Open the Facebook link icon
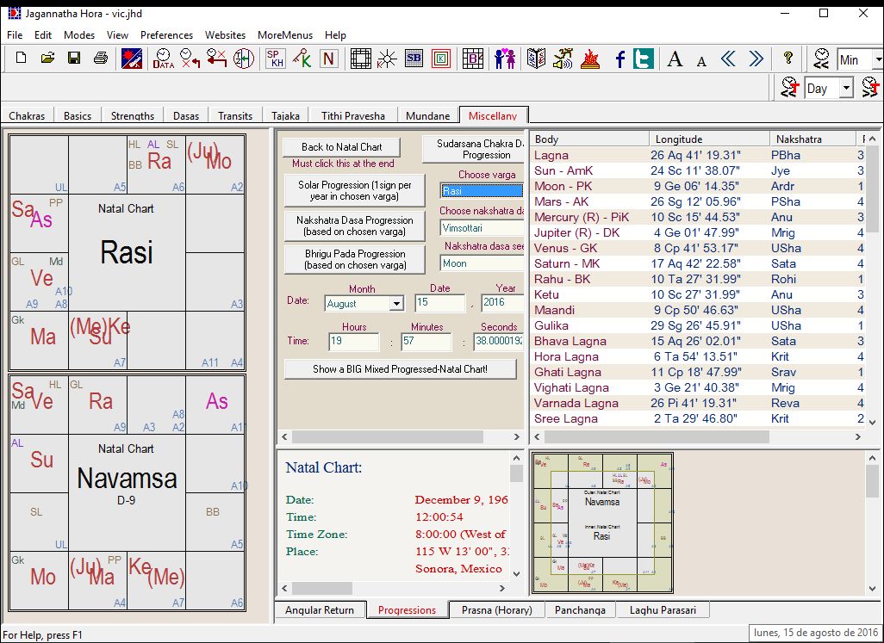Viewport: 884px width, 643px height. 619,58
